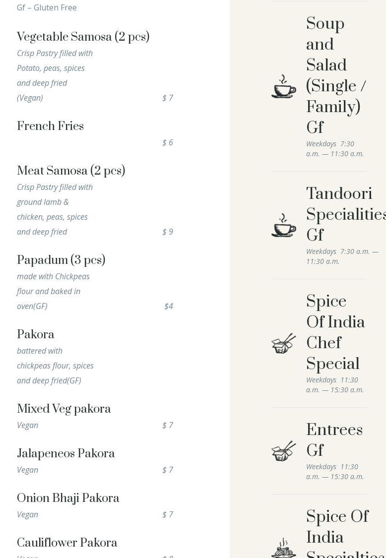This screenshot has width=386, height=558.
Task: Open the Entrees Gf category
Action: pos(334,439)
